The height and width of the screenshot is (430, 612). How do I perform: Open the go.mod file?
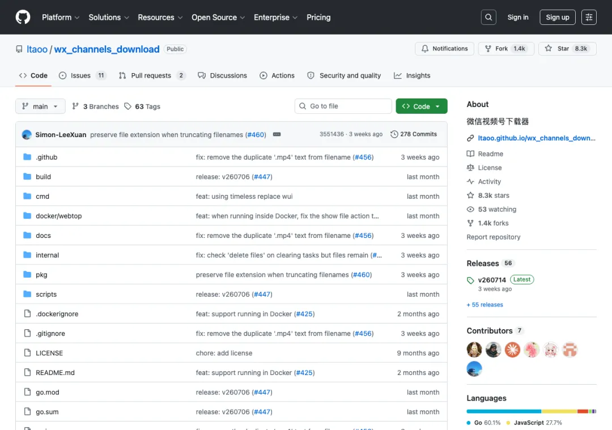click(47, 392)
